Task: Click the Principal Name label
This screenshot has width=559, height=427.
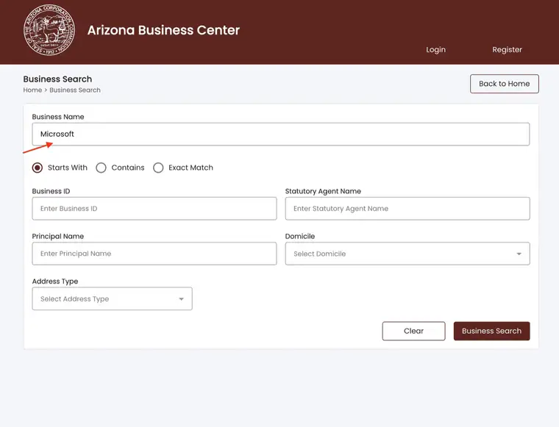Action: pos(58,237)
